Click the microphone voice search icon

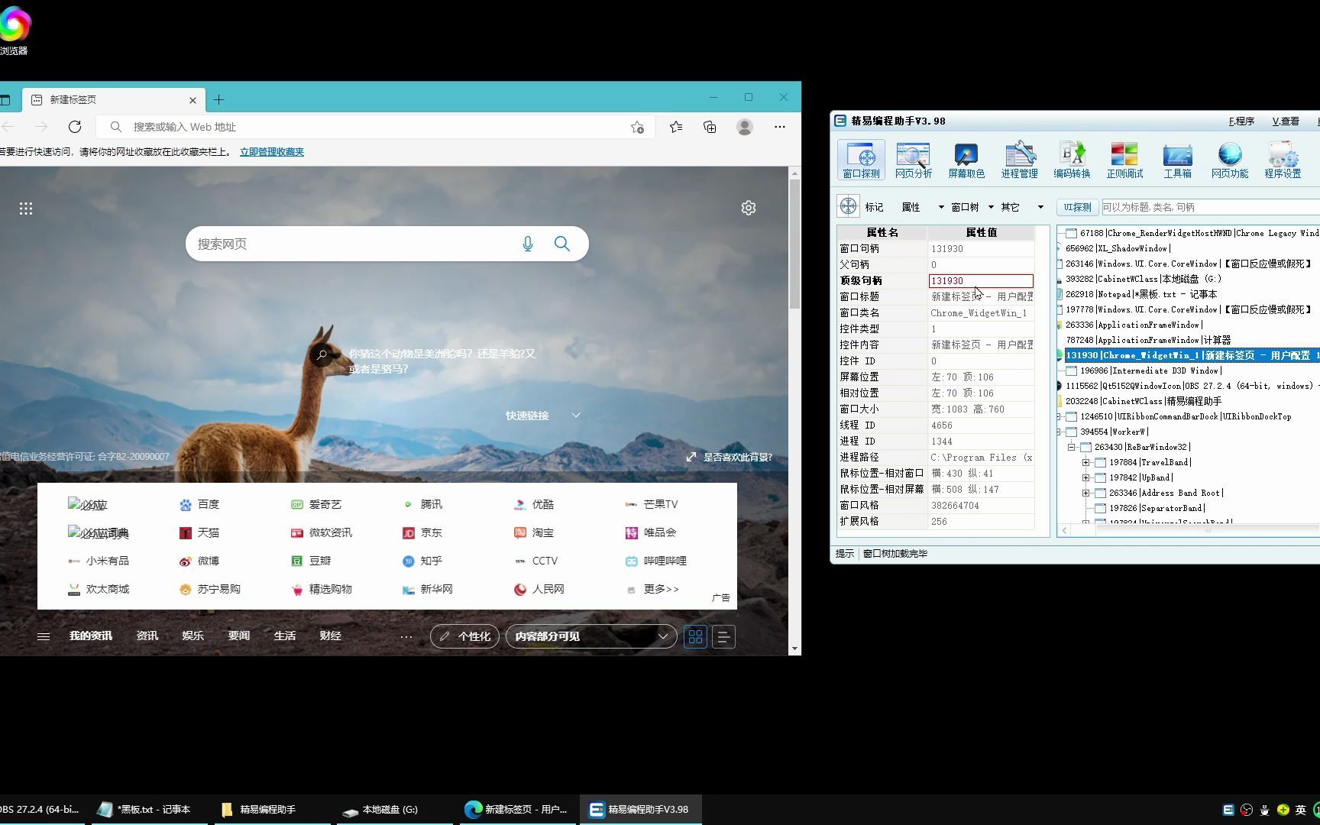[527, 244]
